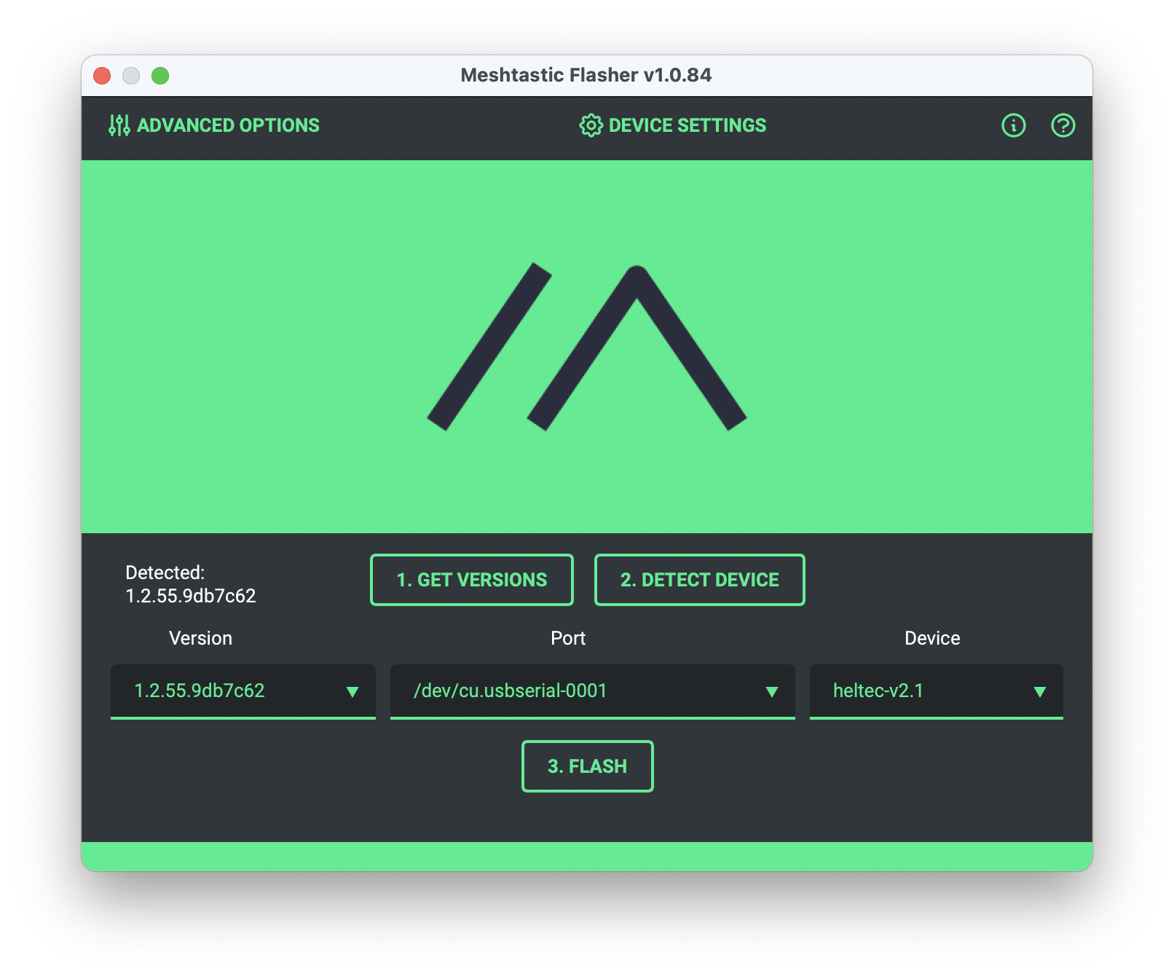Click the 1. GET VERSIONS button

coord(472,580)
